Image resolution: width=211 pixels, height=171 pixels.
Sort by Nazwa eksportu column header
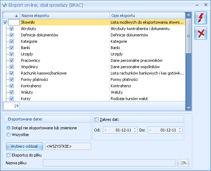pos(65,16)
